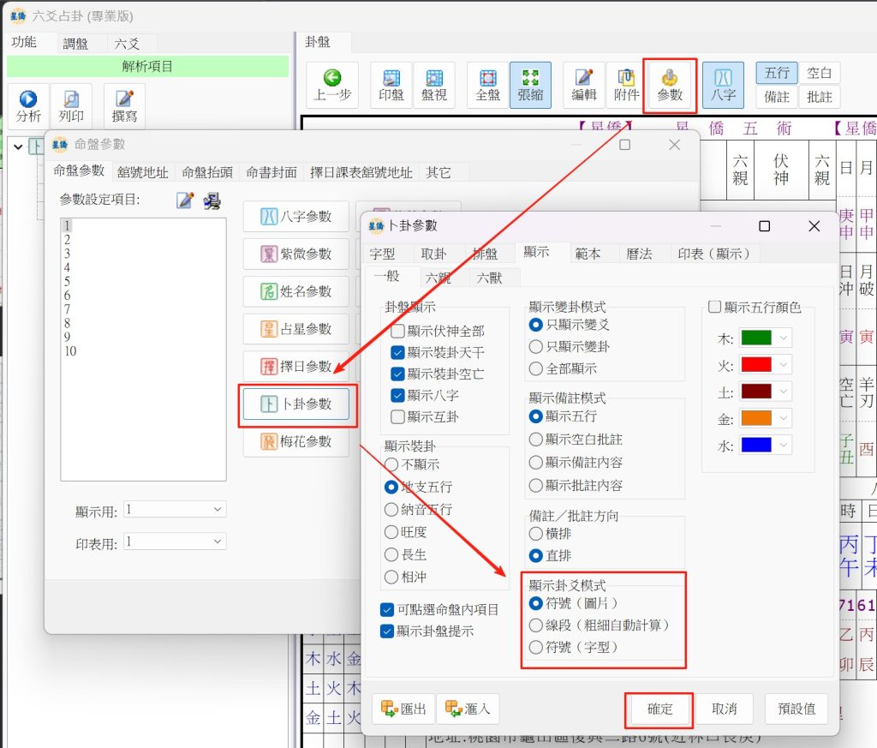The image size is (877, 748).
Task: Toggle the 顯示五行顏色 checkbox
Action: pos(715,308)
